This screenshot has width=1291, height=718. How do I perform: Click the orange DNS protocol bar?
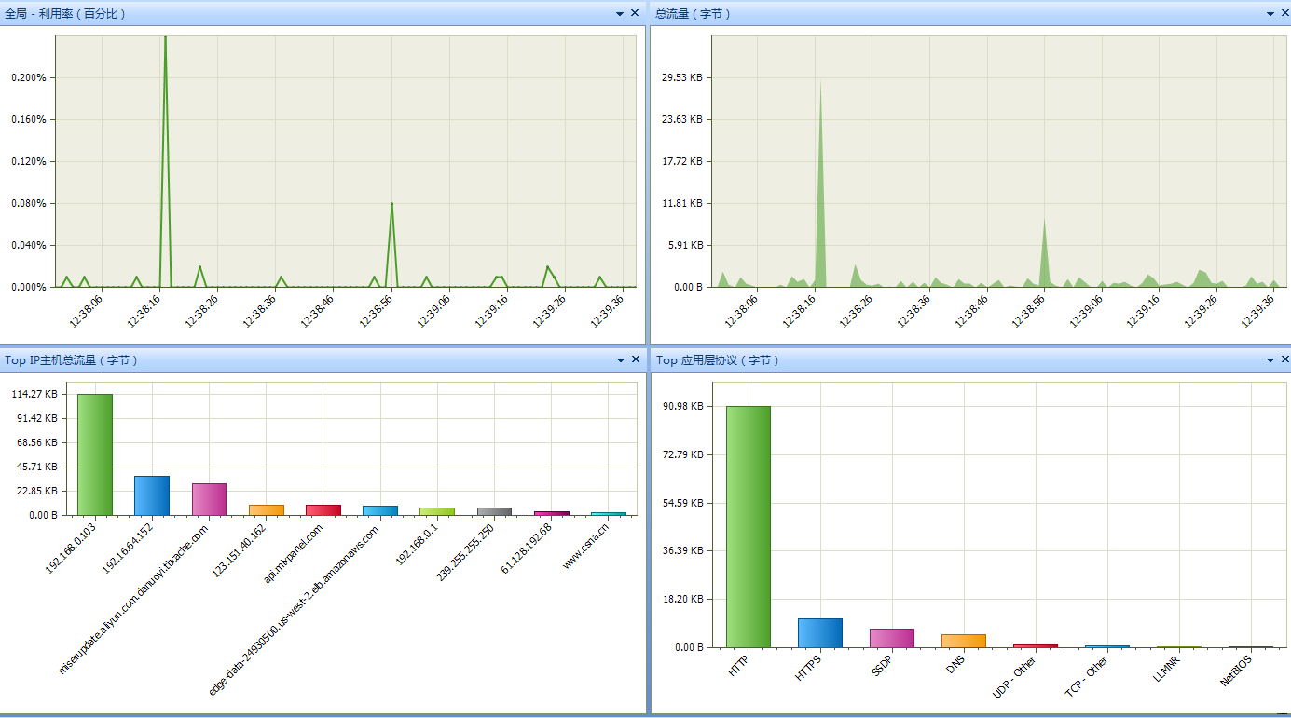click(x=963, y=641)
